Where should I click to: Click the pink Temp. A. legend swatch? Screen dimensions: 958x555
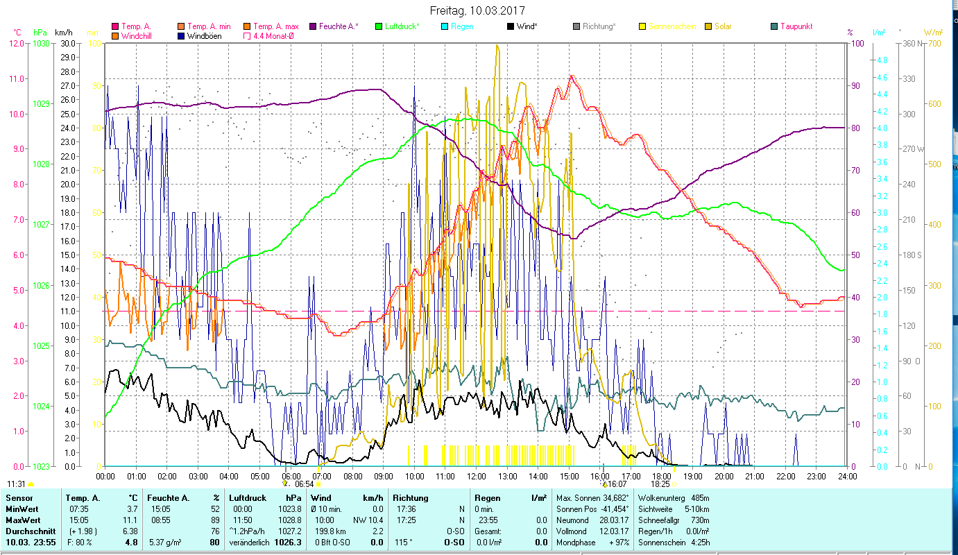115,26
